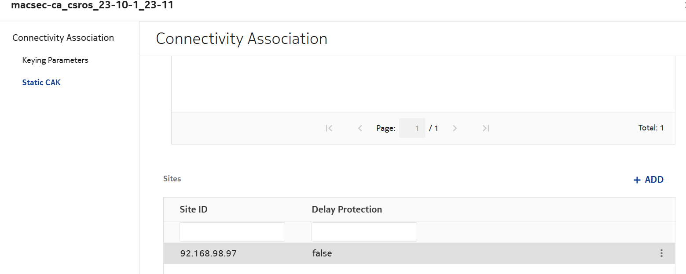Click the Total: 1 count label
The width and height of the screenshot is (686, 274).
651,128
